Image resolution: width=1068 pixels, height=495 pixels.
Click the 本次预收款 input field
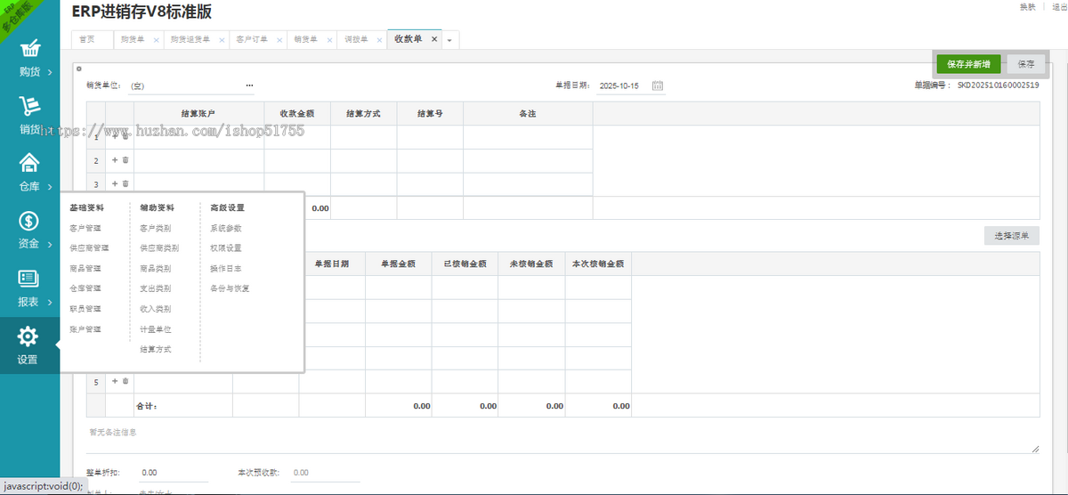click(325, 473)
